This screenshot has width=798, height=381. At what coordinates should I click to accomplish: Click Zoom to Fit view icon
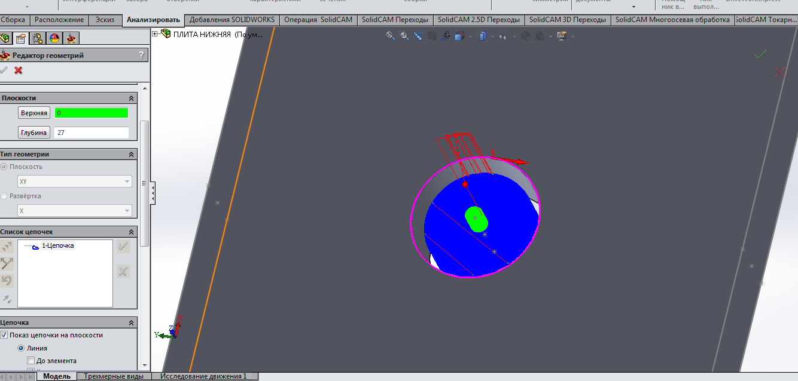391,36
